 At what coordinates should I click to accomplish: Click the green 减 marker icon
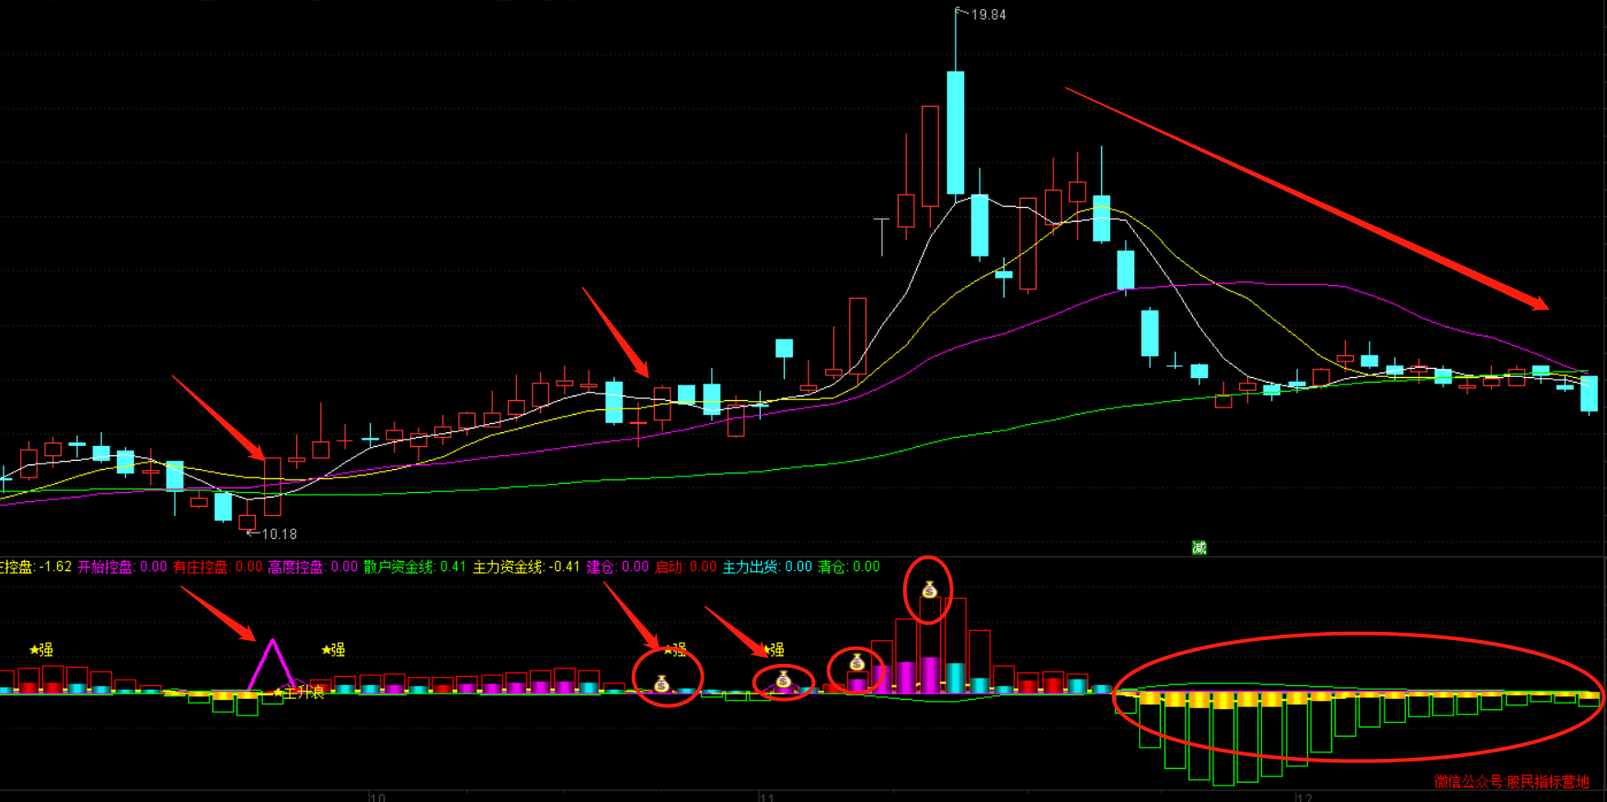pyautogui.click(x=1198, y=548)
